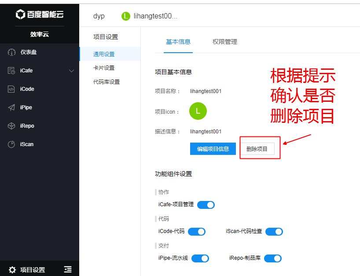Click the 效率云 title in sidebar
The width and height of the screenshot is (360, 276).
pos(40,34)
